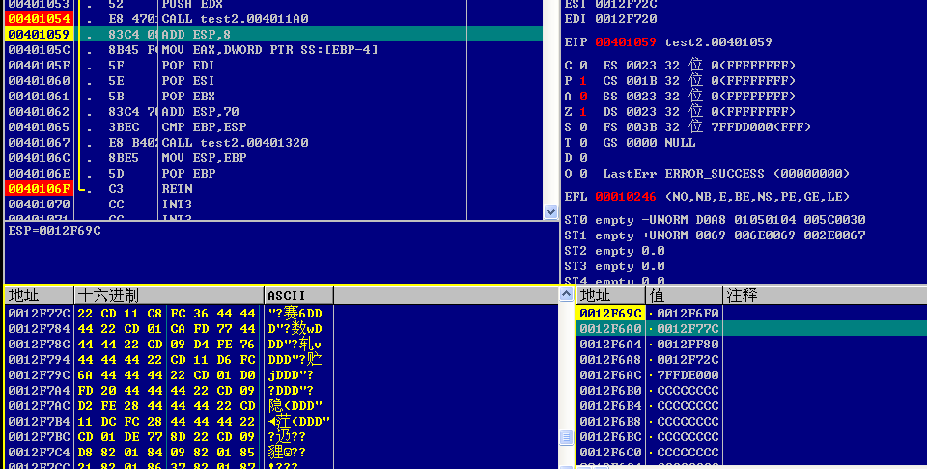Select the POP EDI instruction

(x=188, y=65)
